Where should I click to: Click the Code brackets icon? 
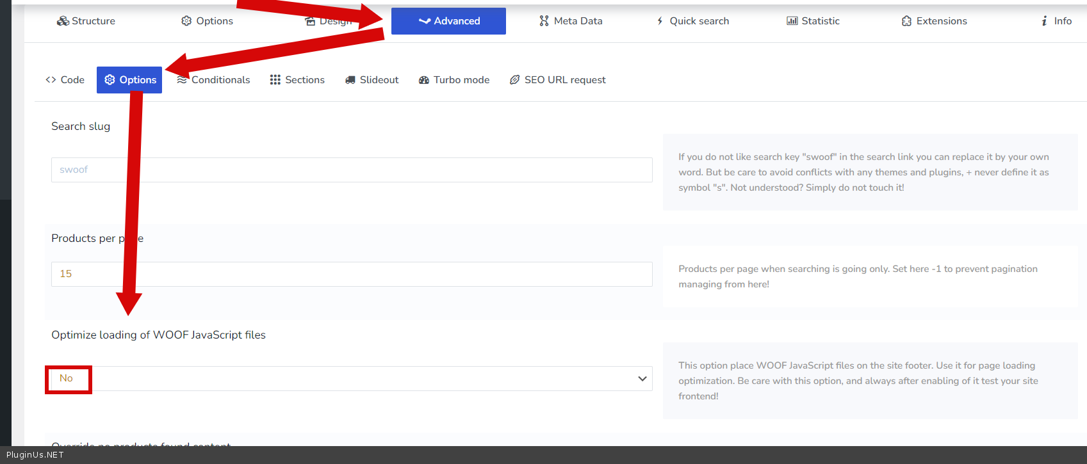click(51, 80)
